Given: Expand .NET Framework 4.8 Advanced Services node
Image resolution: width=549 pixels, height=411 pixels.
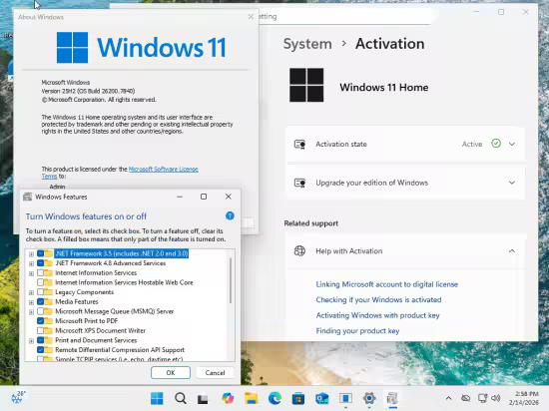Looking at the screenshot, I should [31, 263].
